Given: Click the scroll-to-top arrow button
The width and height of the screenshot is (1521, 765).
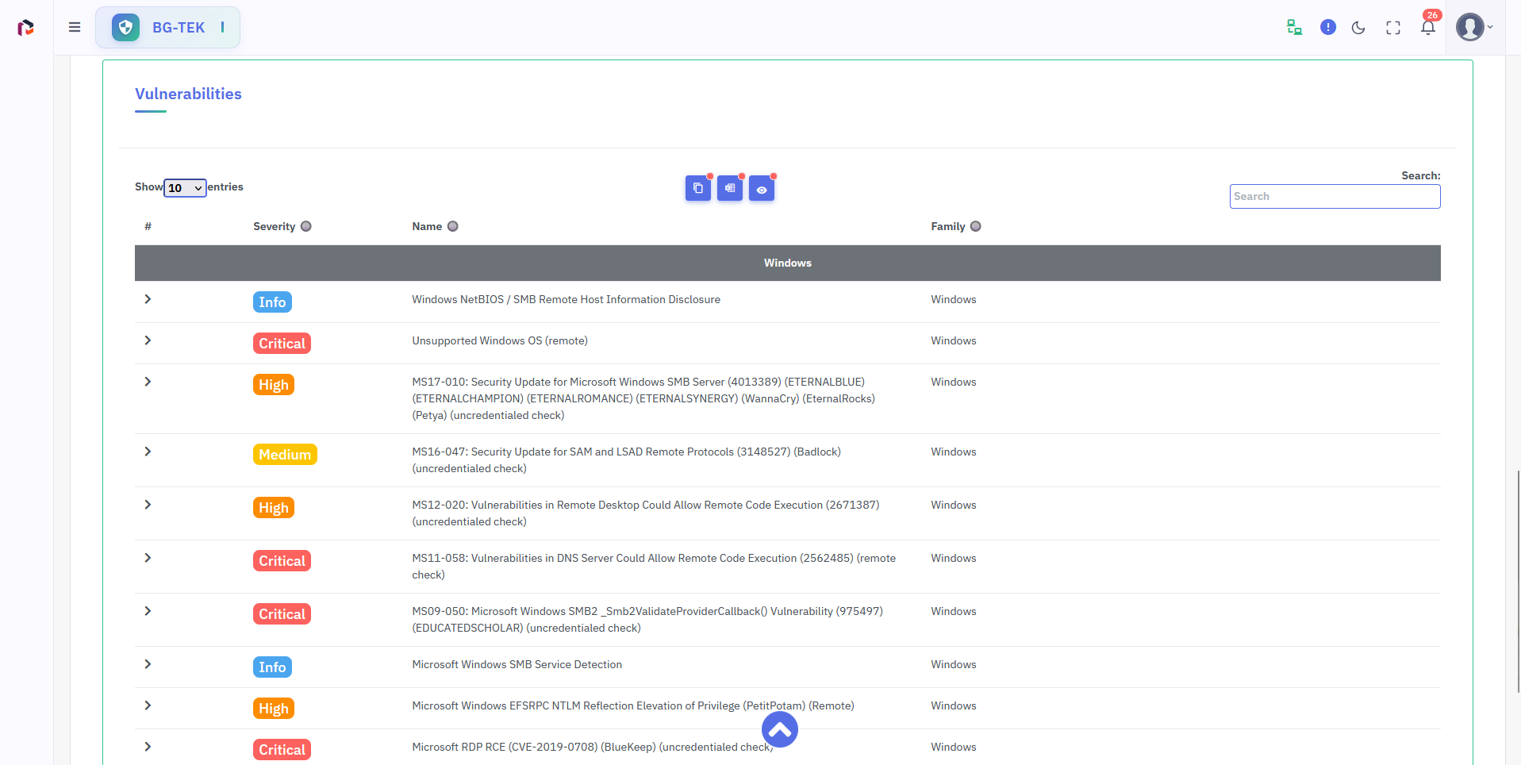Looking at the screenshot, I should coord(779,729).
